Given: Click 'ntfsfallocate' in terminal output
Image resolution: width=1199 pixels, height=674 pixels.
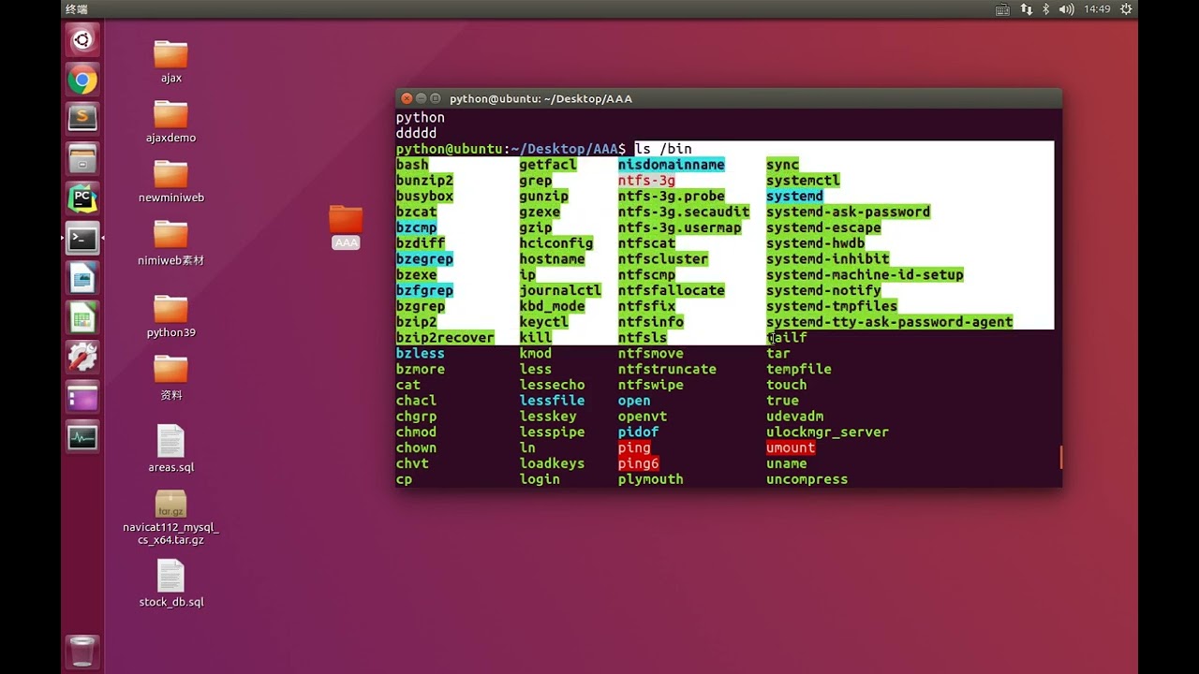Looking at the screenshot, I should pyautogui.click(x=672, y=290).
